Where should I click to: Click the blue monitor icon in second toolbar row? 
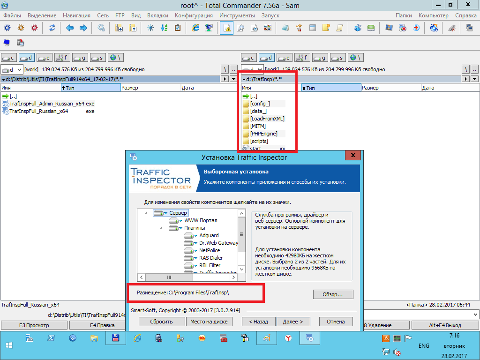7,43
